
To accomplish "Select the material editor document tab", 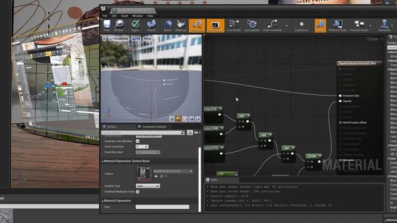I will coord(133,11).
